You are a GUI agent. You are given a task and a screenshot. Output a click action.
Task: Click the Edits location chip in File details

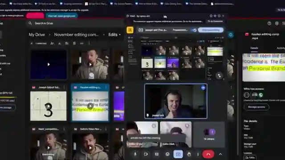[x=250, y=158]
